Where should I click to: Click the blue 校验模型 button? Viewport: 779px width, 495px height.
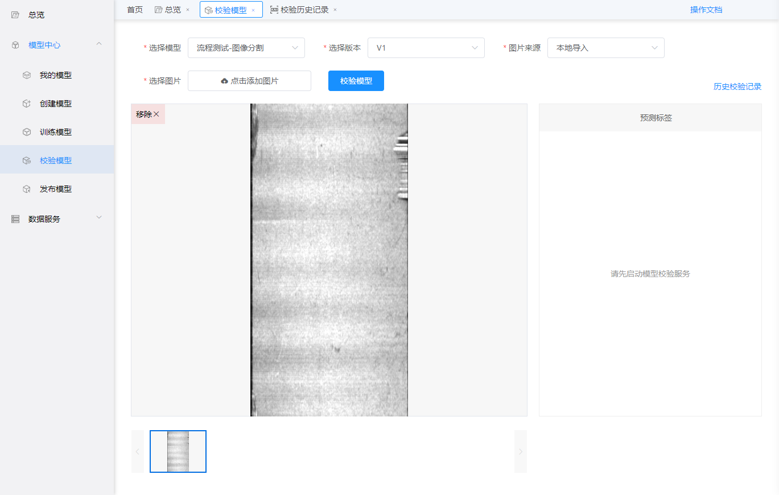coord(356,81)
